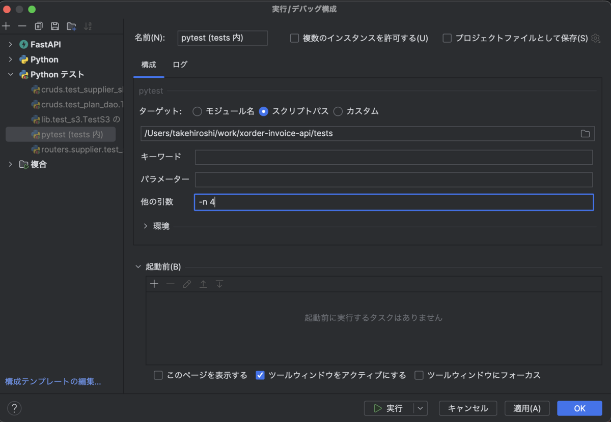Choose the カスタム target radio button
Viewport: 611px width, 422px height.
coord(338,111)
